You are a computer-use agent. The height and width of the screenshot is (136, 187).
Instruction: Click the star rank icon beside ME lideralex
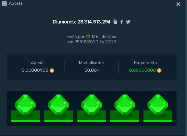88,37
